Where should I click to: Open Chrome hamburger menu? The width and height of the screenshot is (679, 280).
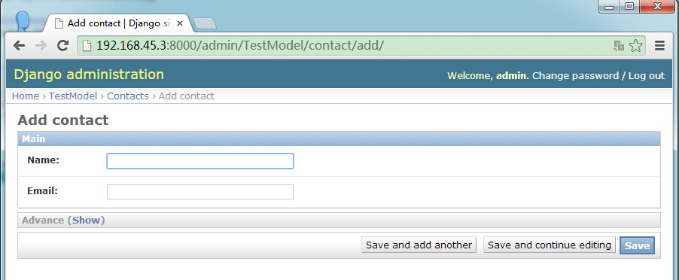click(659, 45)
